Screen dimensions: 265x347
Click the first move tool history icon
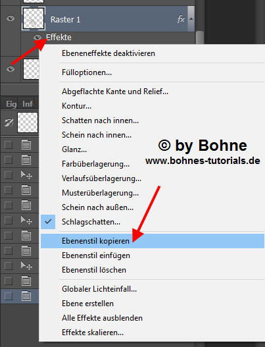point(26,175)
